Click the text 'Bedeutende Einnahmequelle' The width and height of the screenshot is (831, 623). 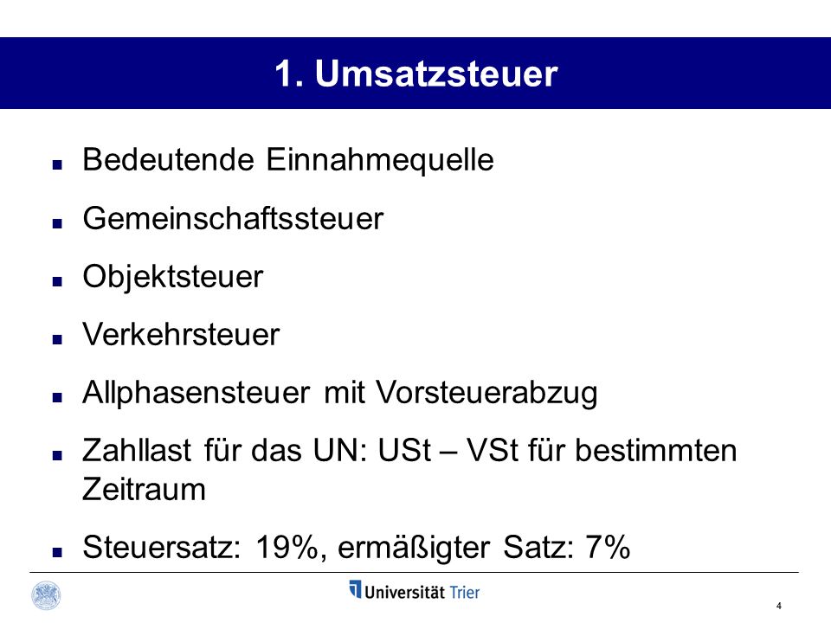pos(288,160)
